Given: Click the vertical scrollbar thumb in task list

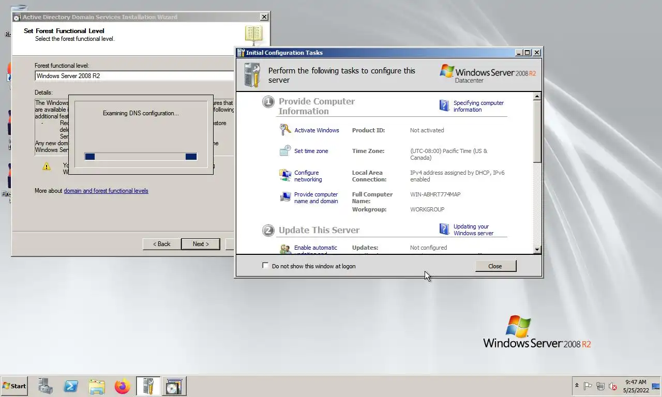Looking at the screenshot, I should coord(537,132).
